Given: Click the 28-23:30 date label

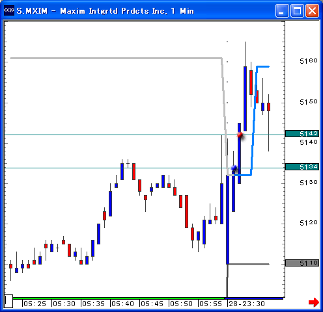Looking at the screenshot, I should pos(247,304).
